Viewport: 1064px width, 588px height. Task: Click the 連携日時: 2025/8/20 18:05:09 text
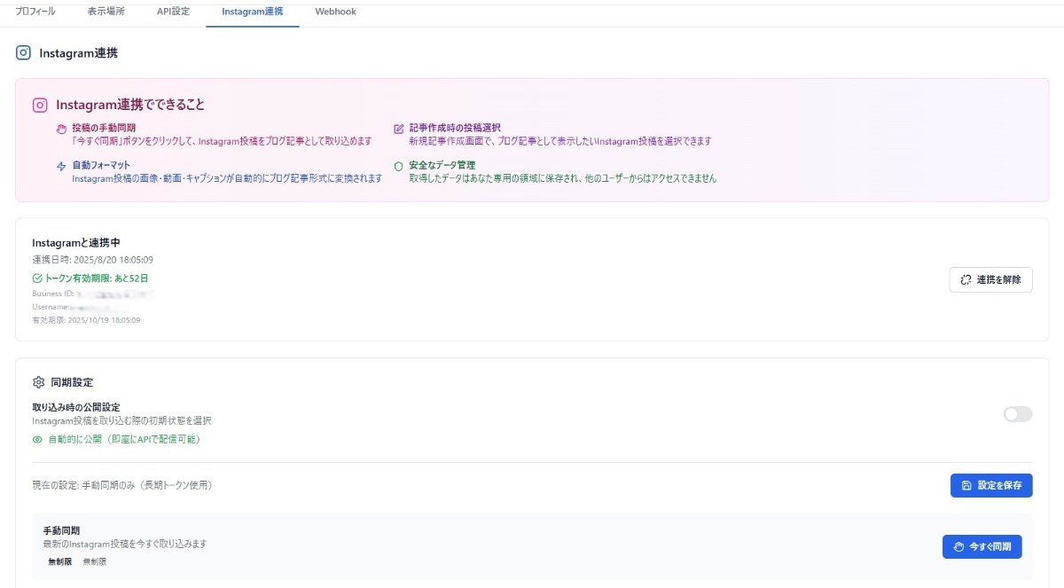tap(93, 260)
